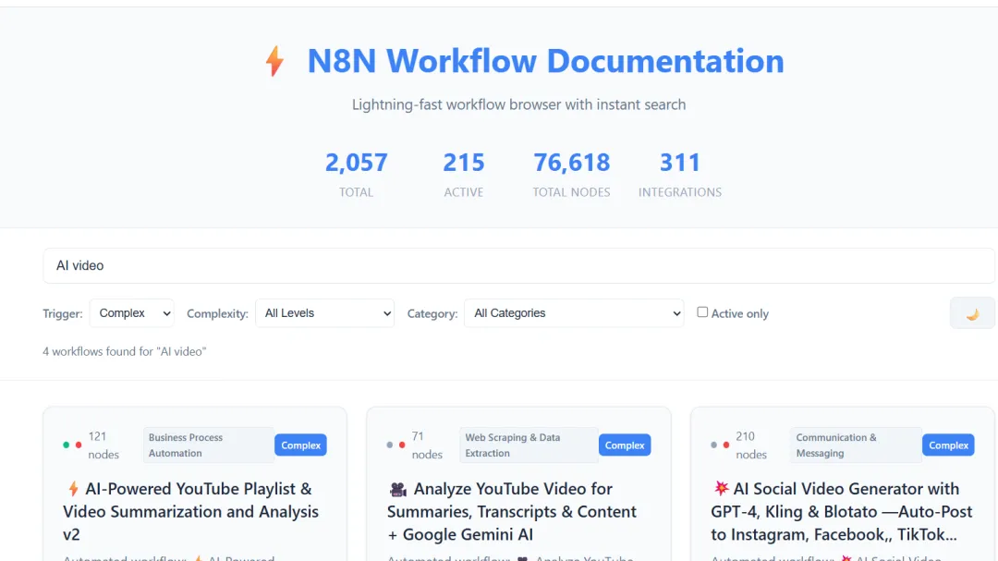Click the Web Scraping & Data Extraction tag
Image resolution: width=998 pixels, height=561 pixels.
click(527, 445)
